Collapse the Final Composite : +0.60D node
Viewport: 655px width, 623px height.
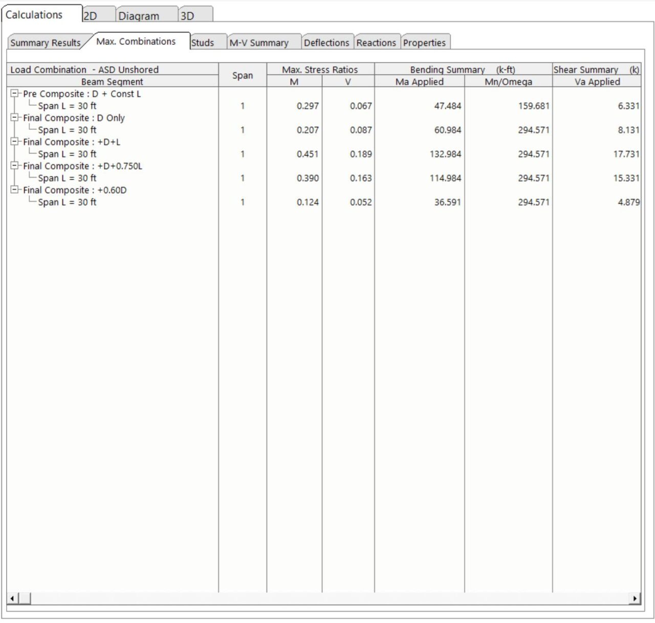coord(14,190)
